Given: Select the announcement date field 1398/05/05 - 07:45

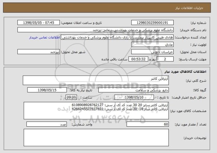Looking at the screenshot, I should tap(38, 23).
